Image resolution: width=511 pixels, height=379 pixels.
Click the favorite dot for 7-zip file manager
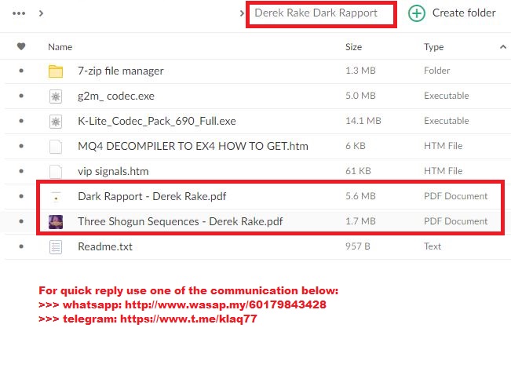point(21,71)
